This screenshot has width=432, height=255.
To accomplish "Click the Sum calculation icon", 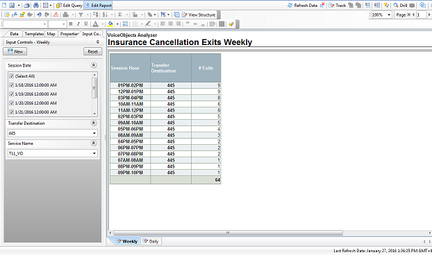I will (120, 15).
